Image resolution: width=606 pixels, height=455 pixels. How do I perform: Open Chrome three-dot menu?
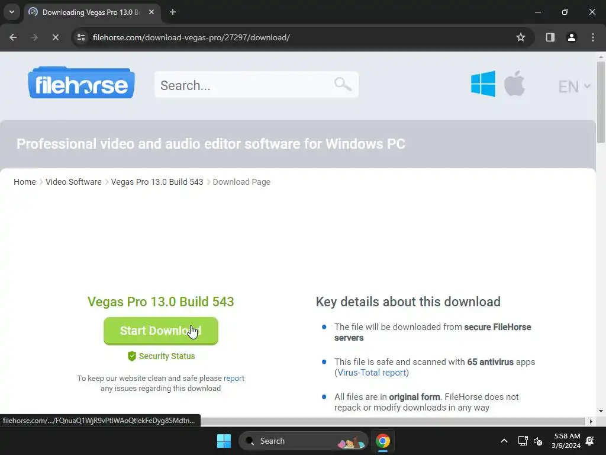coord(593,37)
